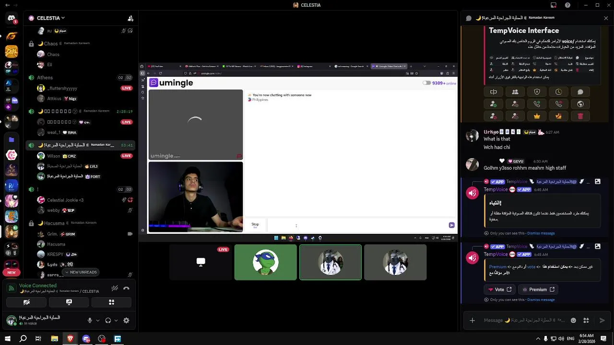Screen dimensions: 614x345
Task: Close the voice channel chat panel
Action: click(606, 18)
